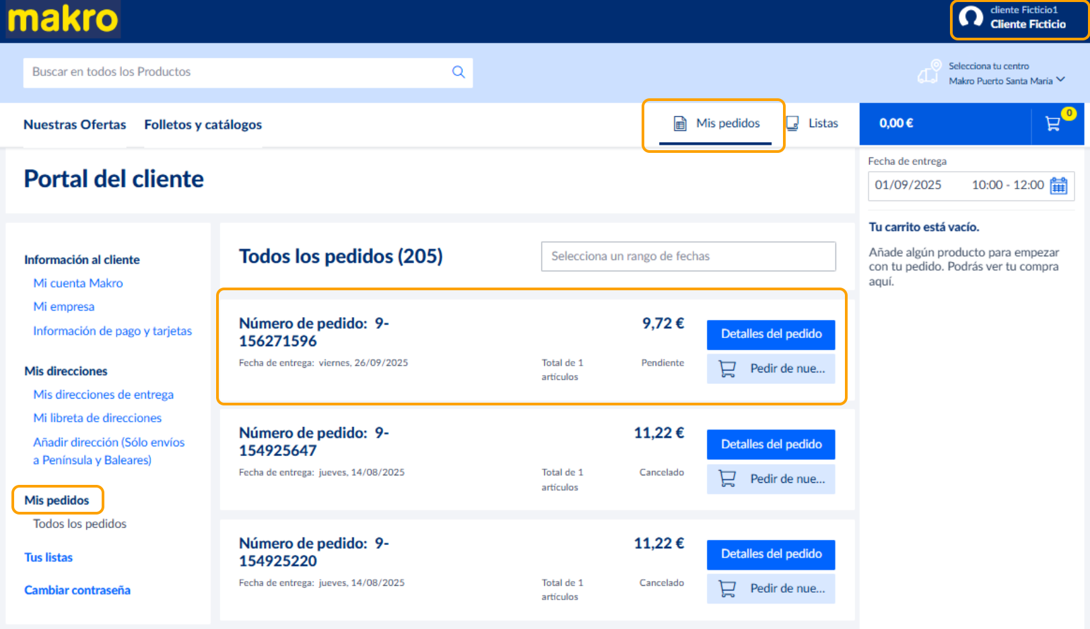Click order number 9-156271596 text
The width and height of the screenshot is (1090, 629).
314,333
